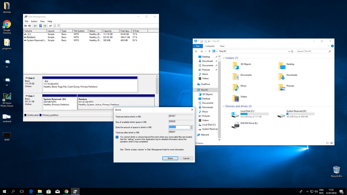Open the Computer ribbon tab in File Explorer
The image size is (347, 195).
click(x=210, y=46)
